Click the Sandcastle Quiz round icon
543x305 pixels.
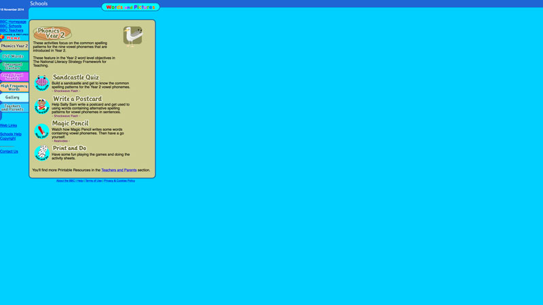pos(42,83)
